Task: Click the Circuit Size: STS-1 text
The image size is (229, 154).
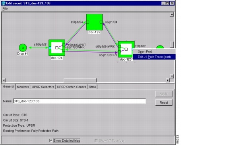Action: (x=16, y=120)
